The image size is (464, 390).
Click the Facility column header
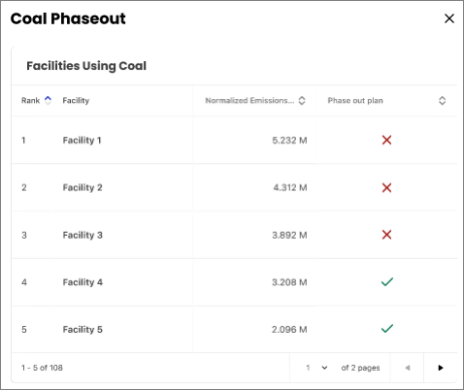(x=76, y=101)
